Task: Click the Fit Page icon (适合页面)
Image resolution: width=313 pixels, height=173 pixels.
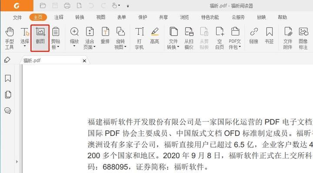Action: coord(90,32)
